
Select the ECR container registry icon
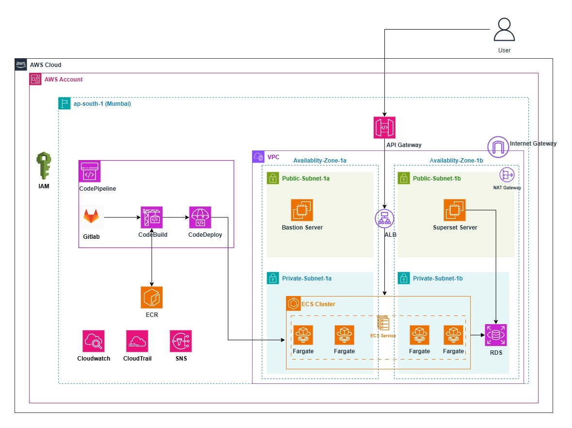point(152,297)
